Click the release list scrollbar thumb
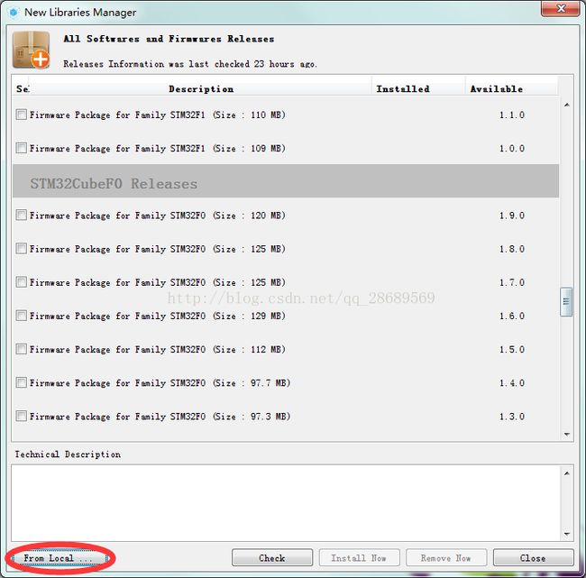This screenshot has width=586, height=578. (566, 302)
